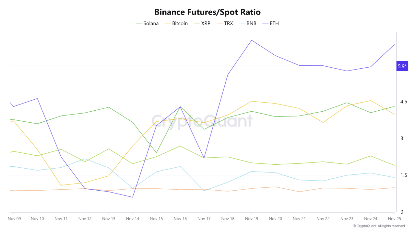415x233 pixels.
Task: Click the Bitcoin line low at Nov 11
Action: point(61,185)
